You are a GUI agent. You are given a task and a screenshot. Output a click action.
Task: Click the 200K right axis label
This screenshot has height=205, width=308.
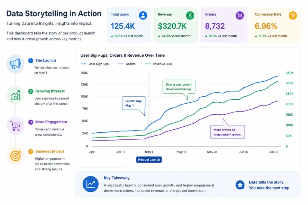[290, 104]
